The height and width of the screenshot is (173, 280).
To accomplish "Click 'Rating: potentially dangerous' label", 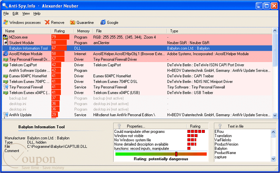I will tap(161, 159).
